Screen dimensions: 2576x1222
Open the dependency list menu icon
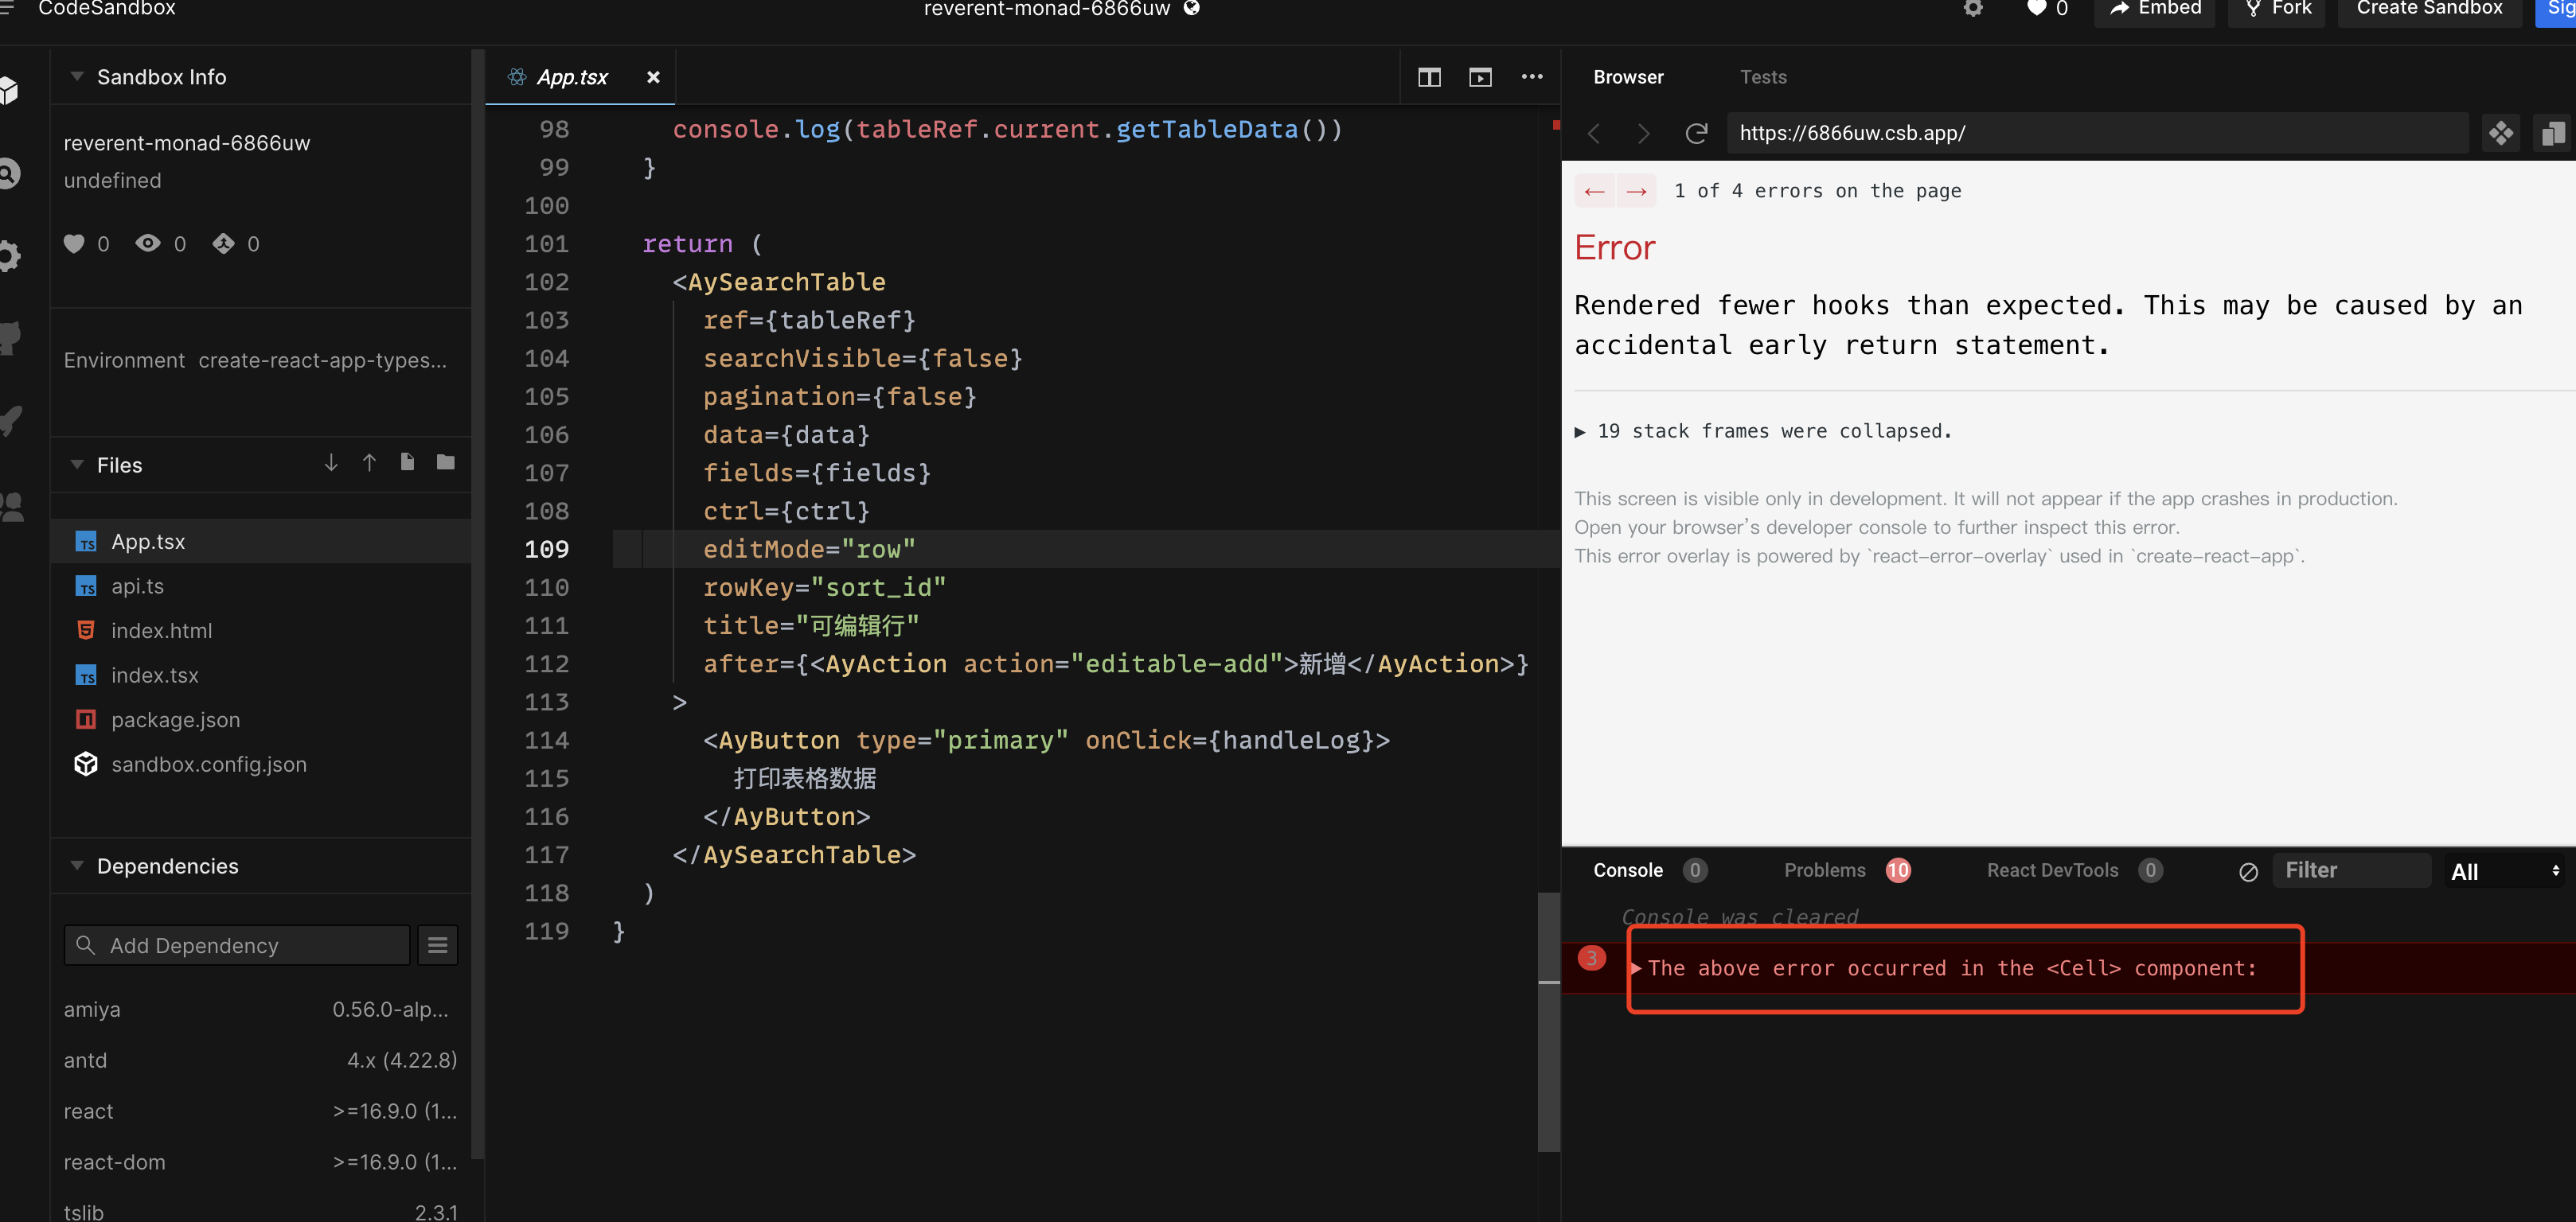click(437, 945)
